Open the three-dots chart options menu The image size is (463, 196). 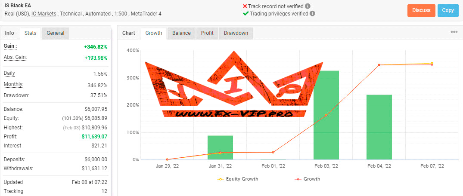454,32
